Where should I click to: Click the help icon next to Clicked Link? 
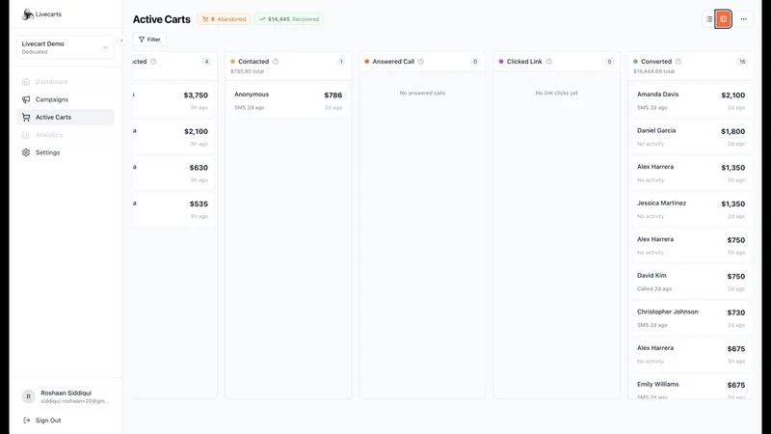548,62
